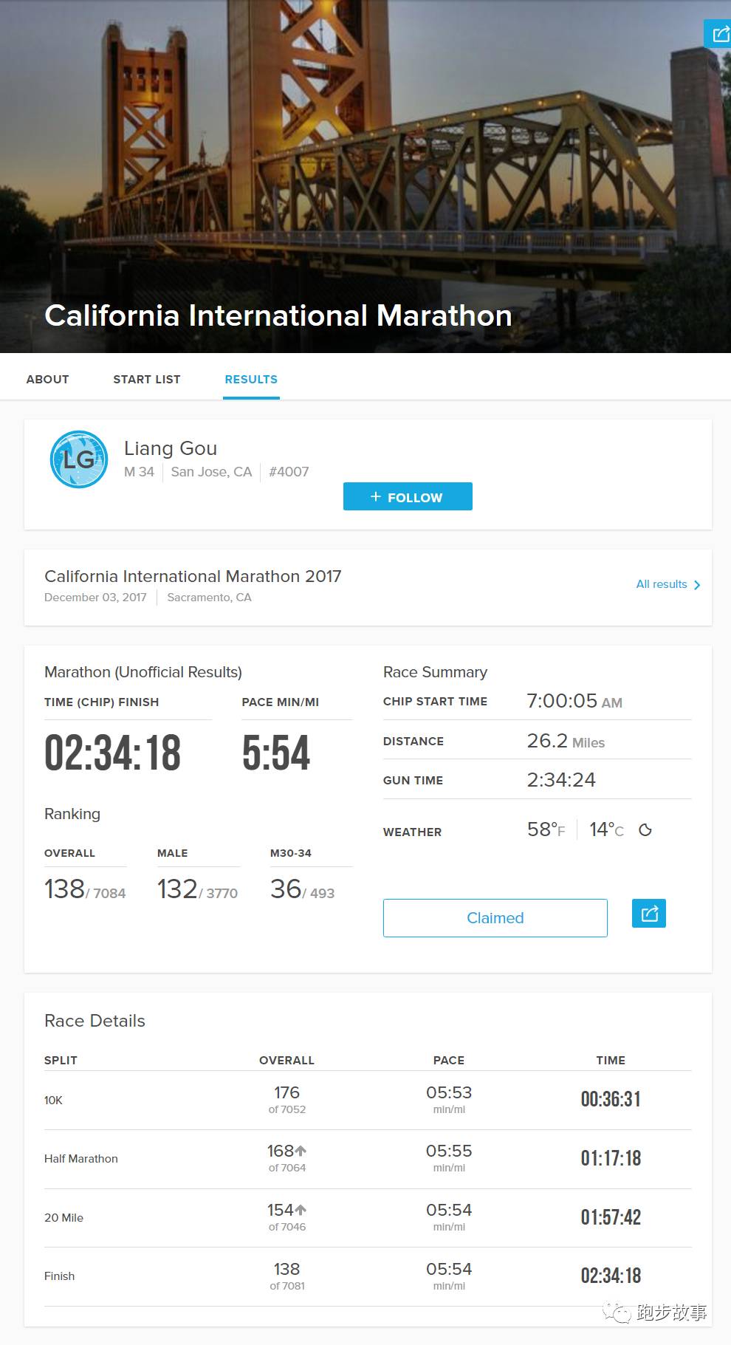Screen dimensions: 731x1345
Task: Click the LG profile avatar
Action: (x=79, y=459)
